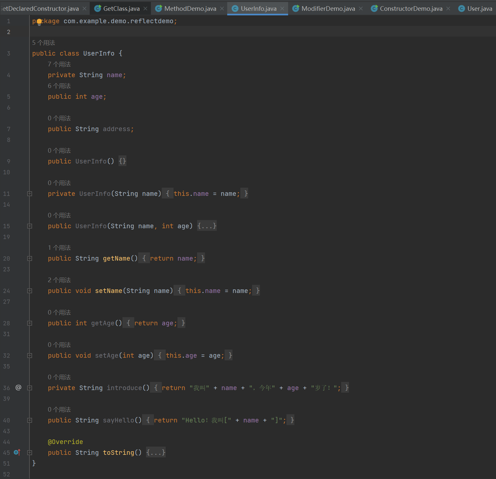496x479 pixels.
Task: Click the User.java tab class icon
Action: coord(462,9)
